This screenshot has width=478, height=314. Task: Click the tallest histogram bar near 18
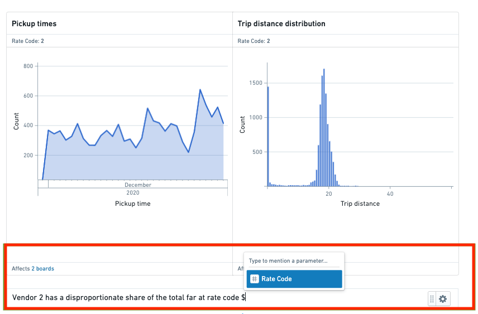click(324, 127)
